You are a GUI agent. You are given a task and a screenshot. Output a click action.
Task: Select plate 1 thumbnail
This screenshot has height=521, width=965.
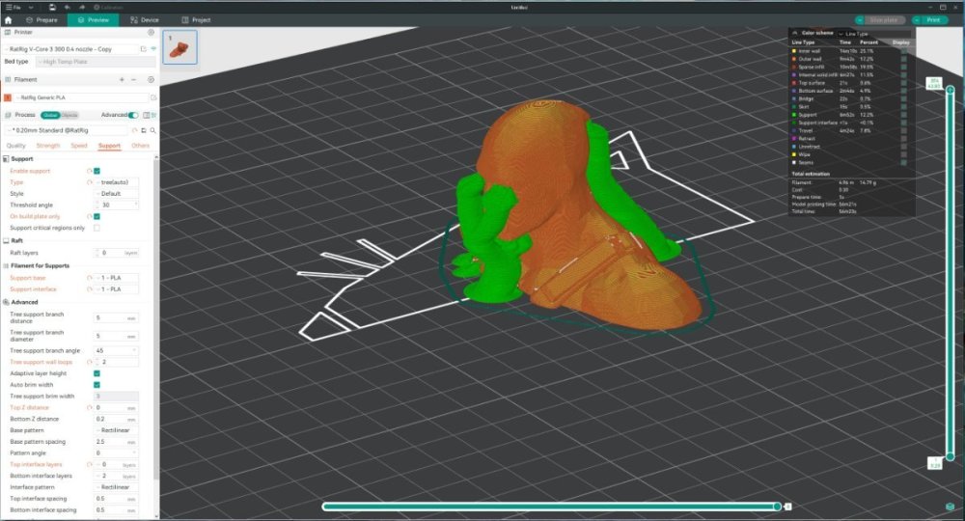click(179, 46)
